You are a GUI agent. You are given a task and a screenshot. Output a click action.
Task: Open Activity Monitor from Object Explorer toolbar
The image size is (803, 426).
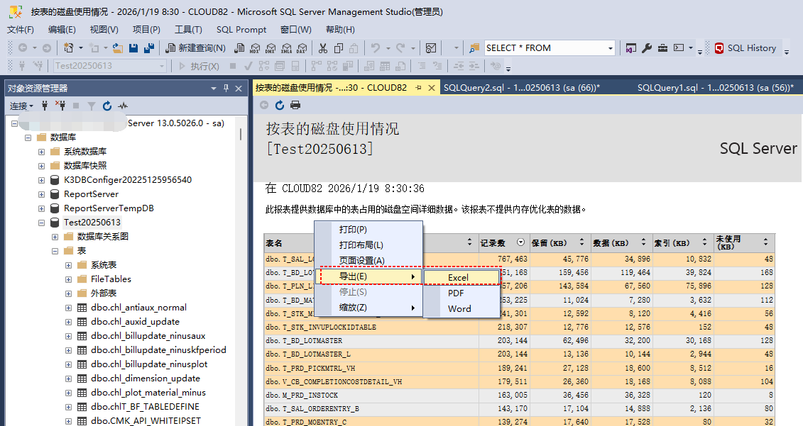[123, 106]
